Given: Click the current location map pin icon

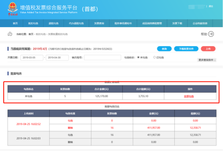Looking at the screenshot, I should click(x=10, y=34).
